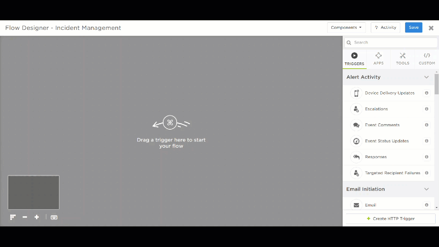The width and height of the screenshot is (439, 247).
Task: Open info for Email trigger
Action: (427, 205)
